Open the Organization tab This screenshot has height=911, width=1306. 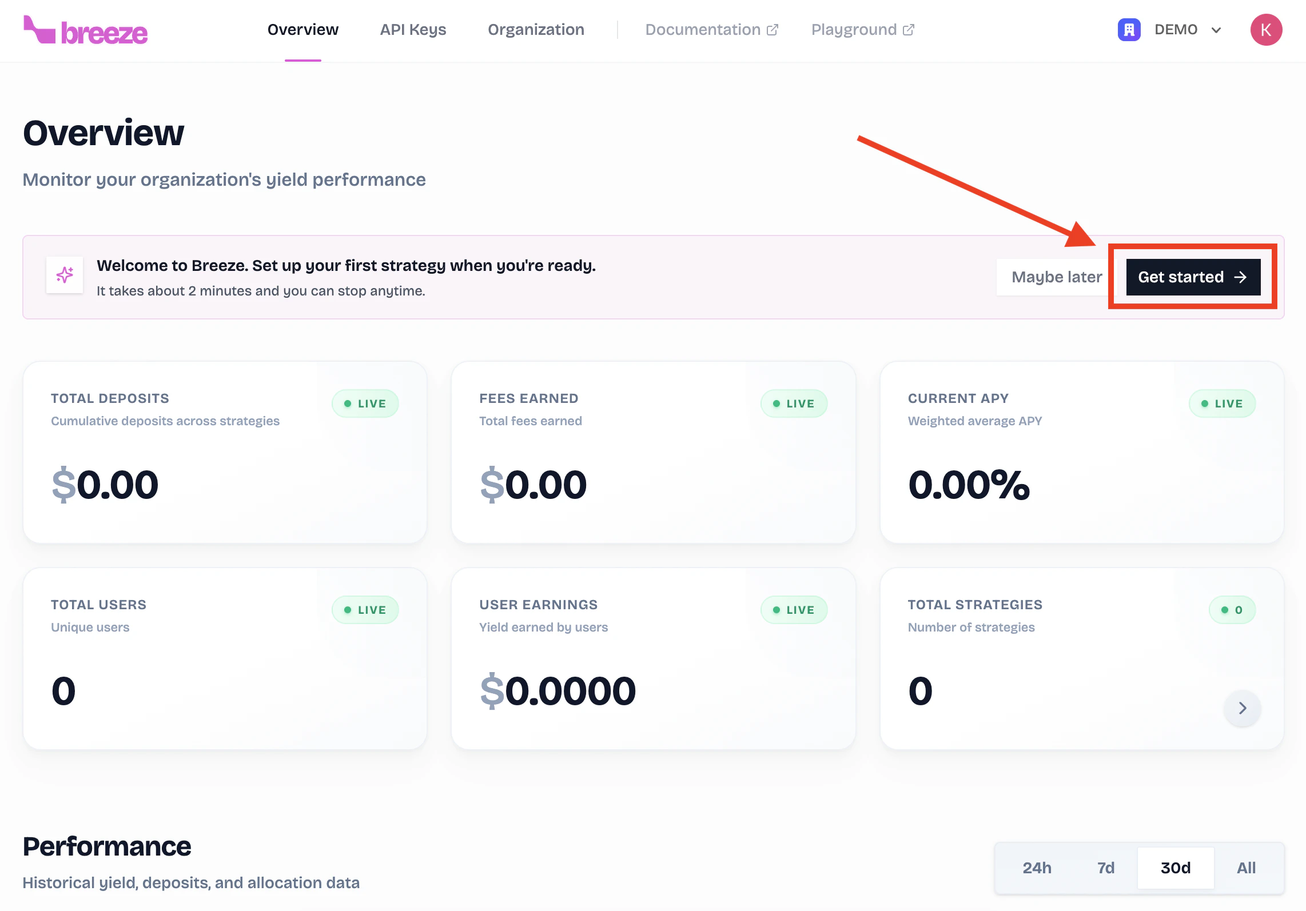(536, 30)
